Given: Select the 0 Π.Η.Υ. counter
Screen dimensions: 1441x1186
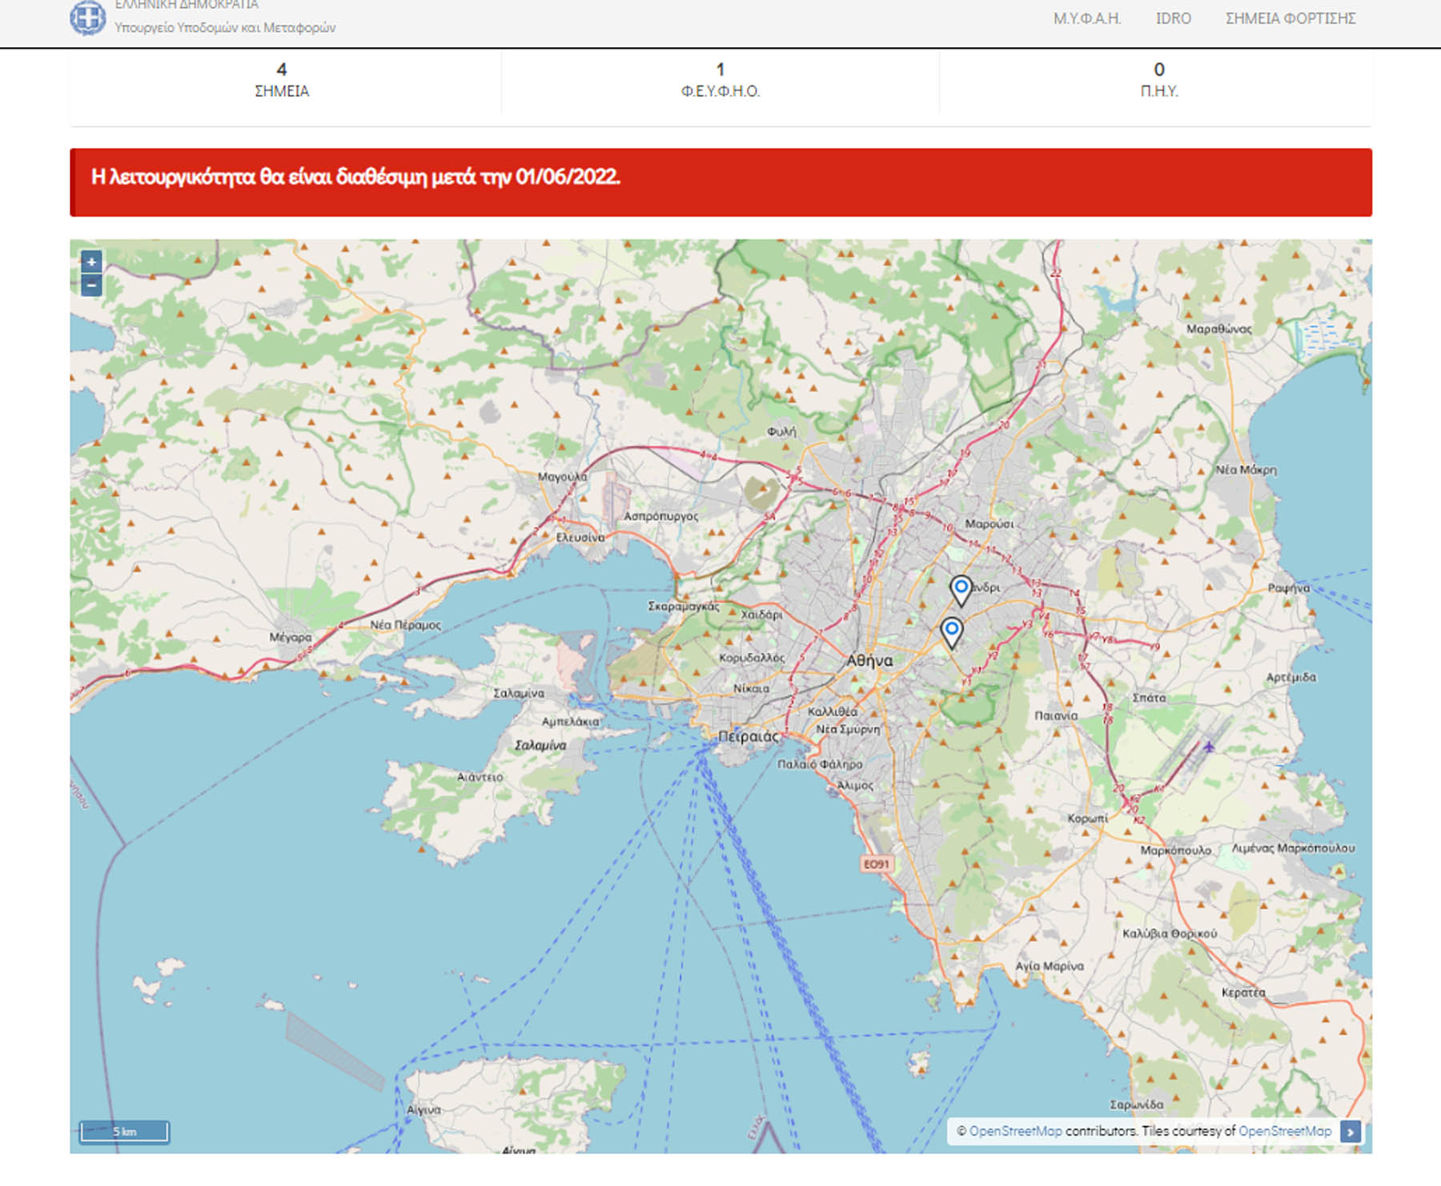Looking at the screenshot, I should [x=1158, y=80].
